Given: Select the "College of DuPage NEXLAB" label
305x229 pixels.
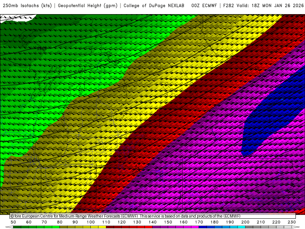Looking at the screenshot, I should click(154, 6).
